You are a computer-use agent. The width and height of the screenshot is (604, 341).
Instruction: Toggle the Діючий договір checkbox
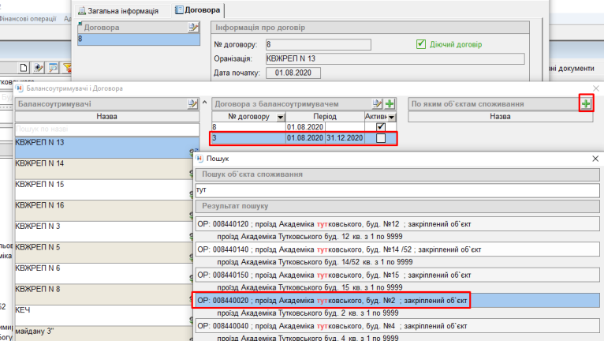421,44
